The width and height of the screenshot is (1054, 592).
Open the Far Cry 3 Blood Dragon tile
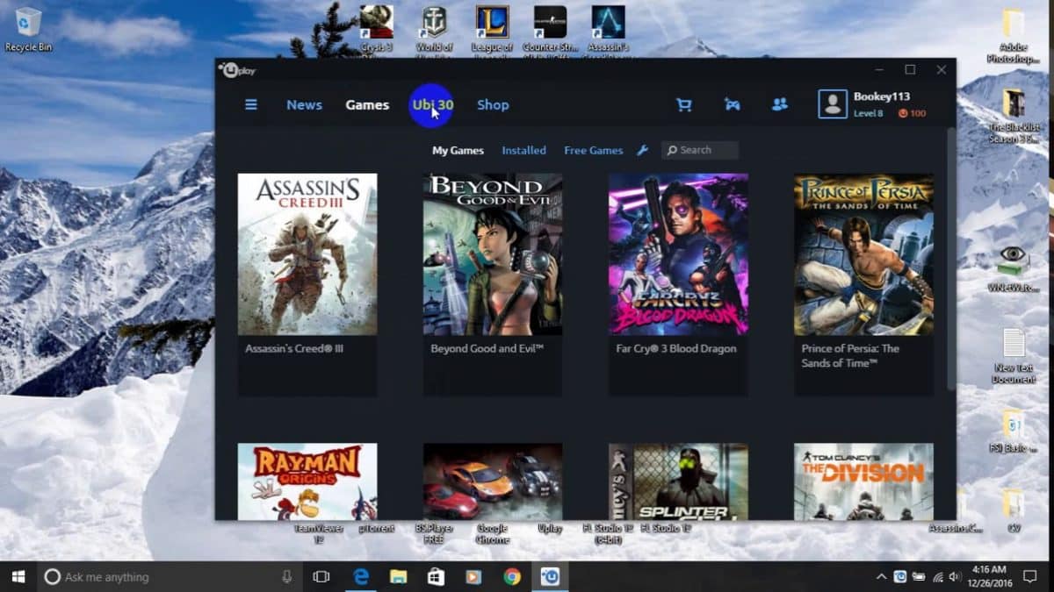677,253
